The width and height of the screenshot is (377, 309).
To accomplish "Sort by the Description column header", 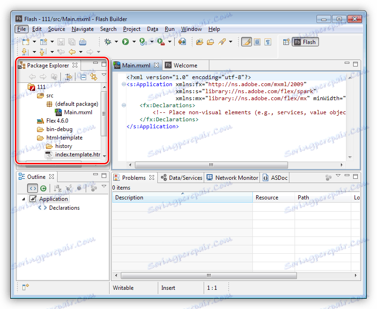I will (x=182, y=198).
